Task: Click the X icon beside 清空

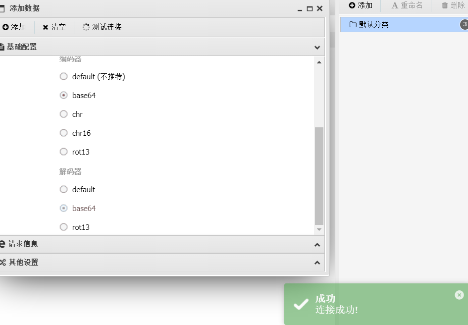Action: (46, 27)
